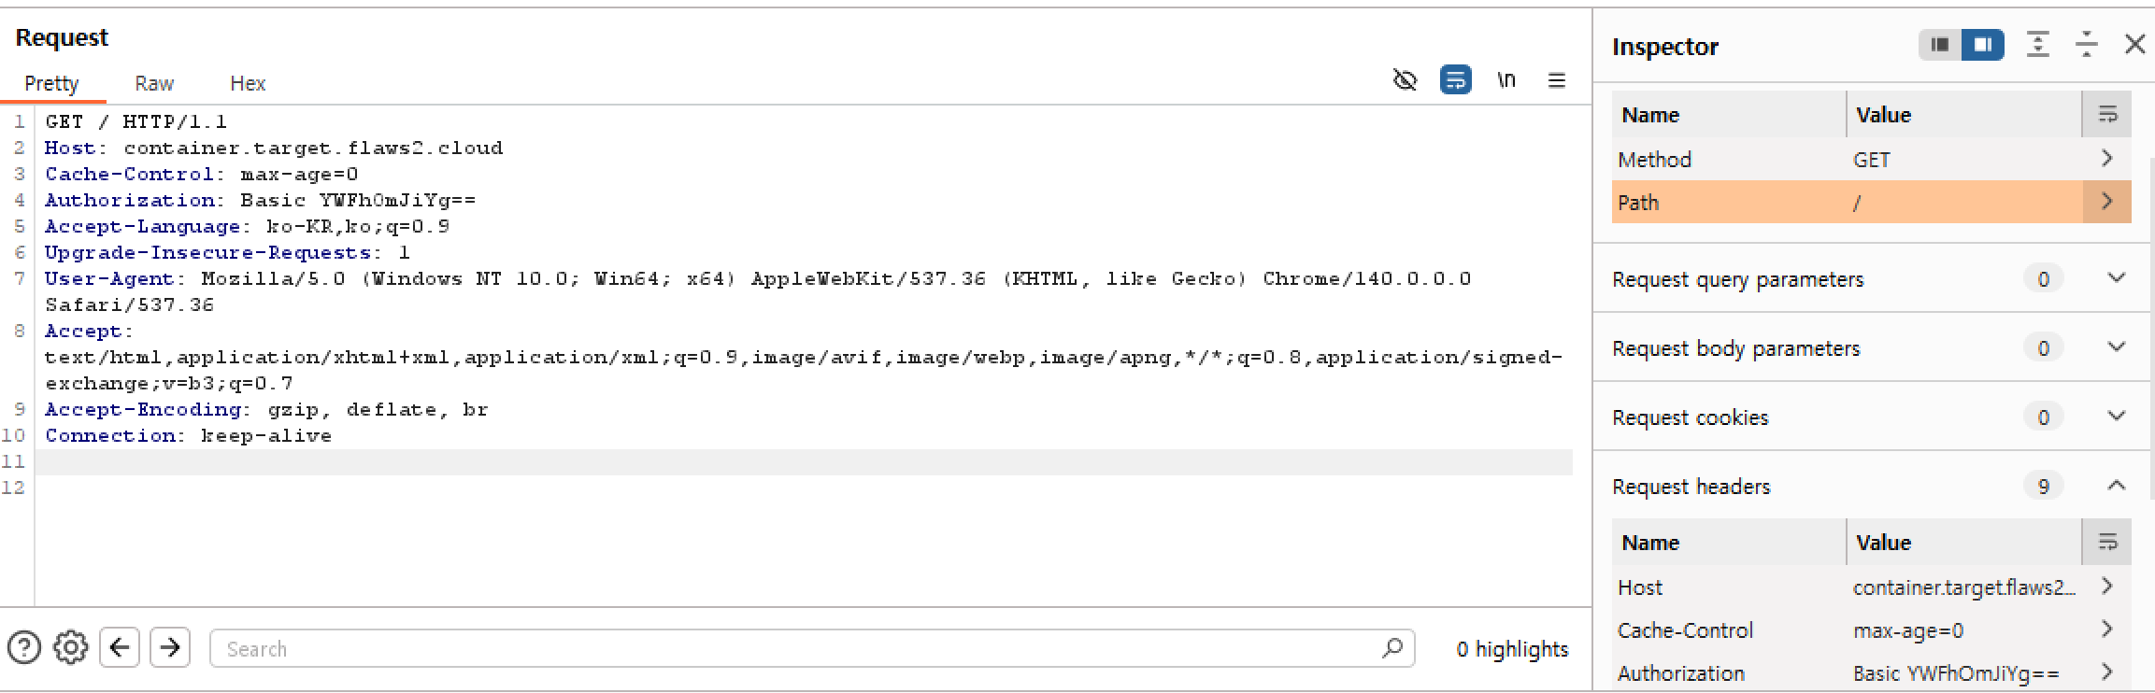2155x693 pixels.
Task: Switch to the Hex tab
Action: coord(248,83)
